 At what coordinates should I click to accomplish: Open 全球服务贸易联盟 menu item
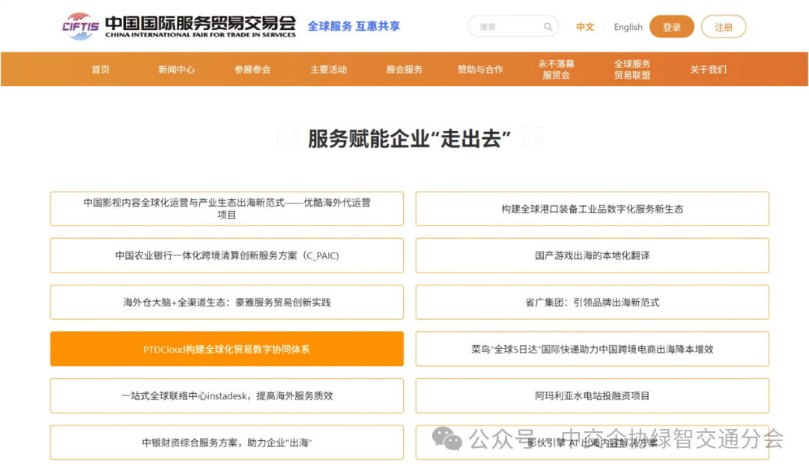pos(632,70)
